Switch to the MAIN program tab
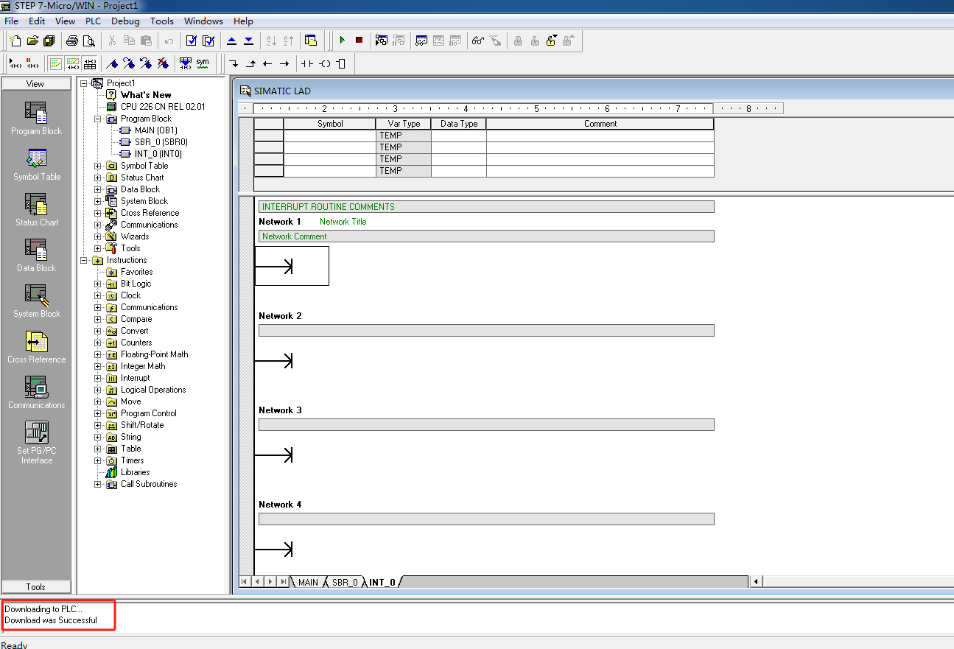Screen dimensions: 954x649 coord(308,582)
